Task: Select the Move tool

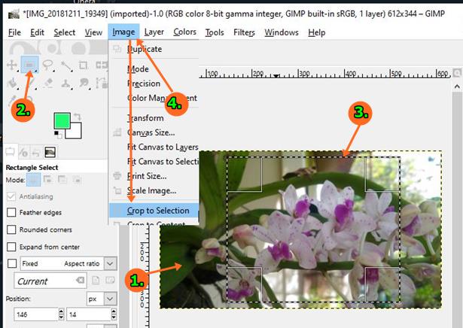Action: click(x=12, y=65)
